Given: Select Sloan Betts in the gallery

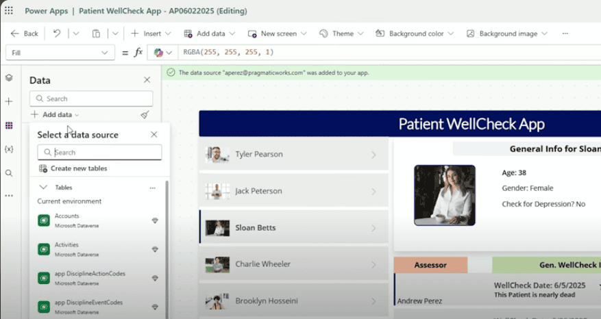Looking at the screenshot, I should point(293,228).
